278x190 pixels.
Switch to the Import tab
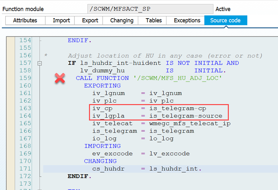[61, 20]
